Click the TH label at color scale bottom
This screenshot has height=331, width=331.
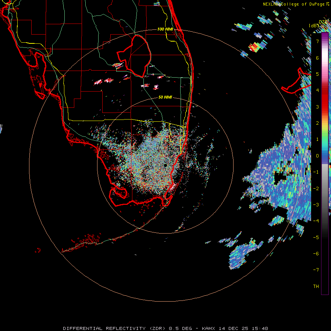point(316,286)
